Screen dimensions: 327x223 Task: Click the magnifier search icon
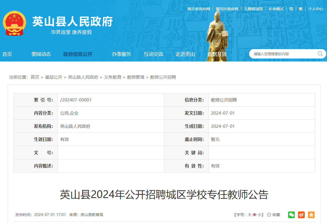pyautogui.click(x=320, y=54)
